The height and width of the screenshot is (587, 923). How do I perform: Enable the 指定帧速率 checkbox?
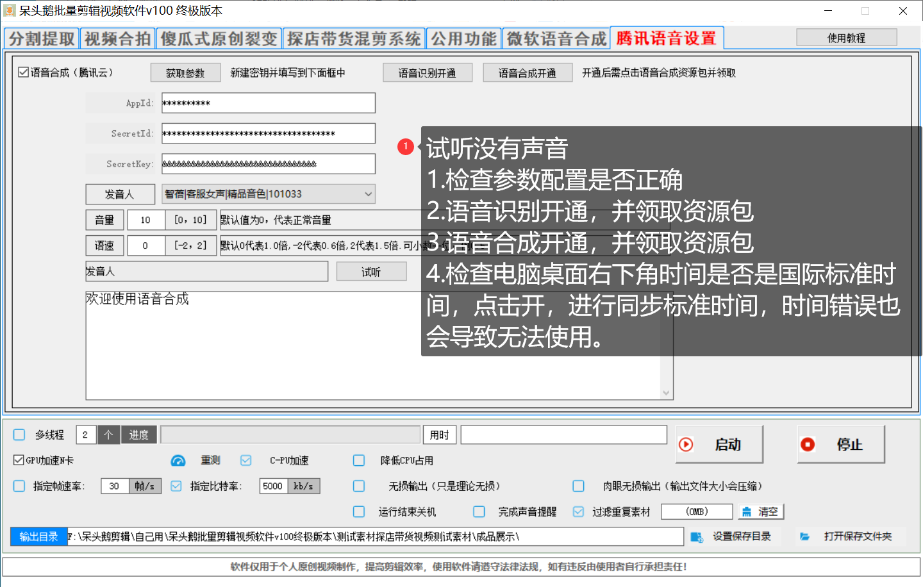19,486
